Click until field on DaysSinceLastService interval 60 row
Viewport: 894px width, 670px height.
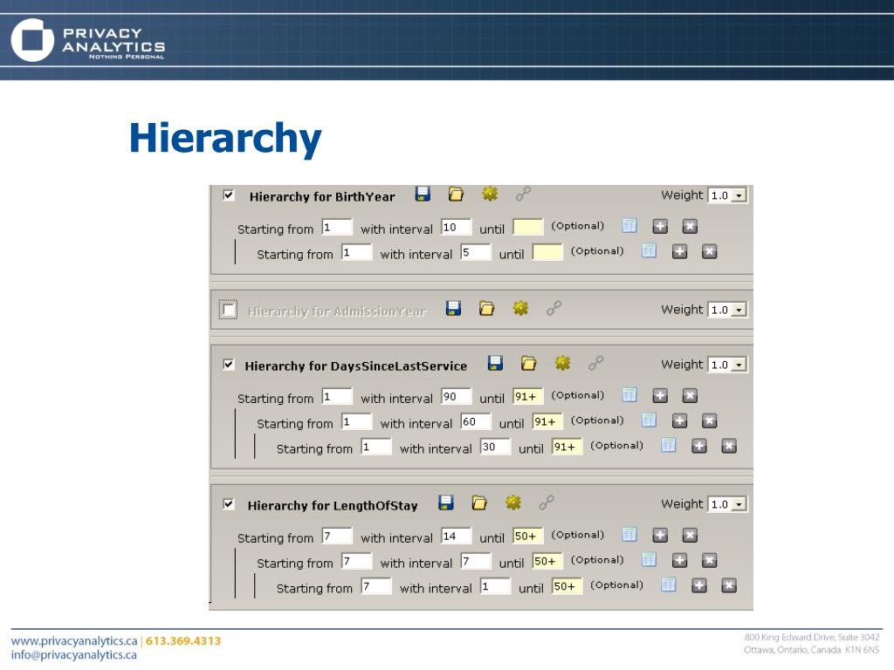(x=547, y=421)
